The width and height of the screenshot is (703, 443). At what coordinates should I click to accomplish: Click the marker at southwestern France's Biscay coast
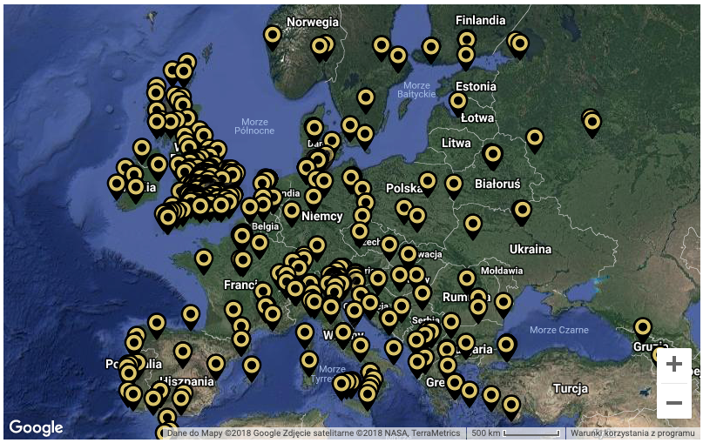click(191, 317)
